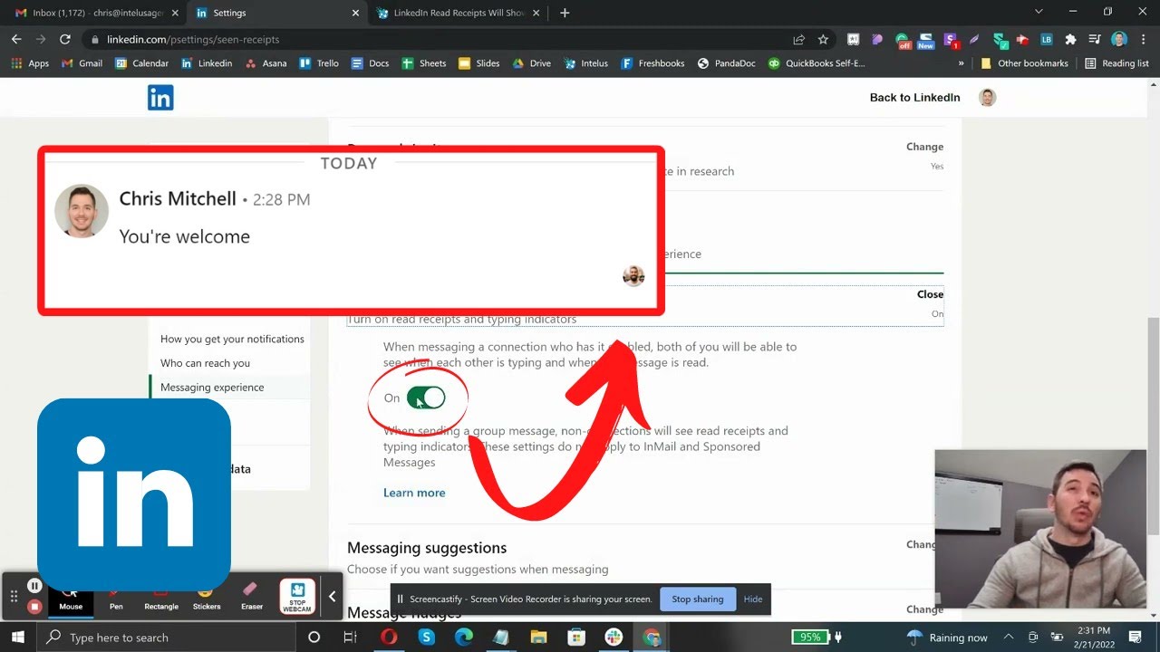Click the extension icon with 'New' badge
Screen dimensions: 1160x652
[x=925, y=40]
